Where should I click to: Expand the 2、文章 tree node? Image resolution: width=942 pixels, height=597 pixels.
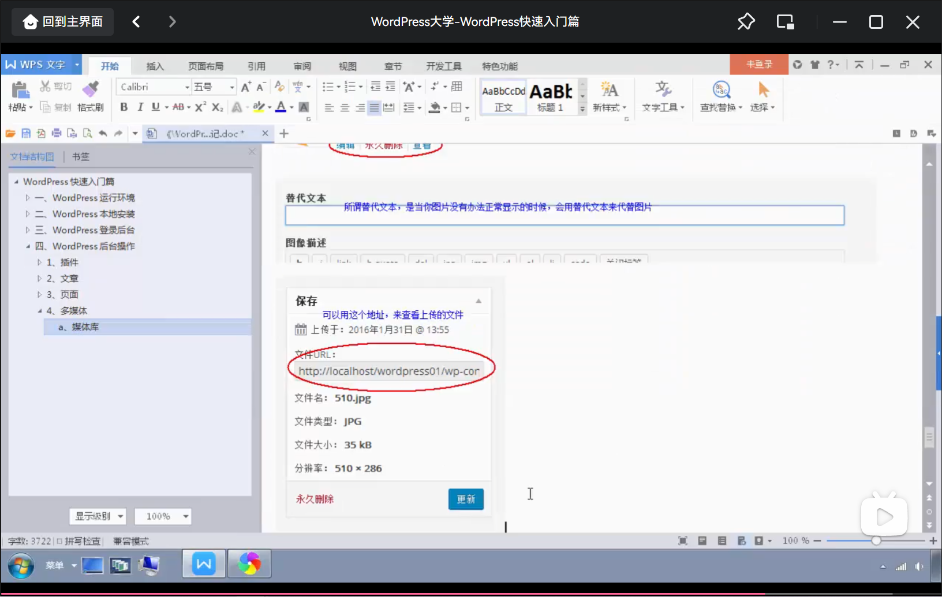(x=39, y=279)
